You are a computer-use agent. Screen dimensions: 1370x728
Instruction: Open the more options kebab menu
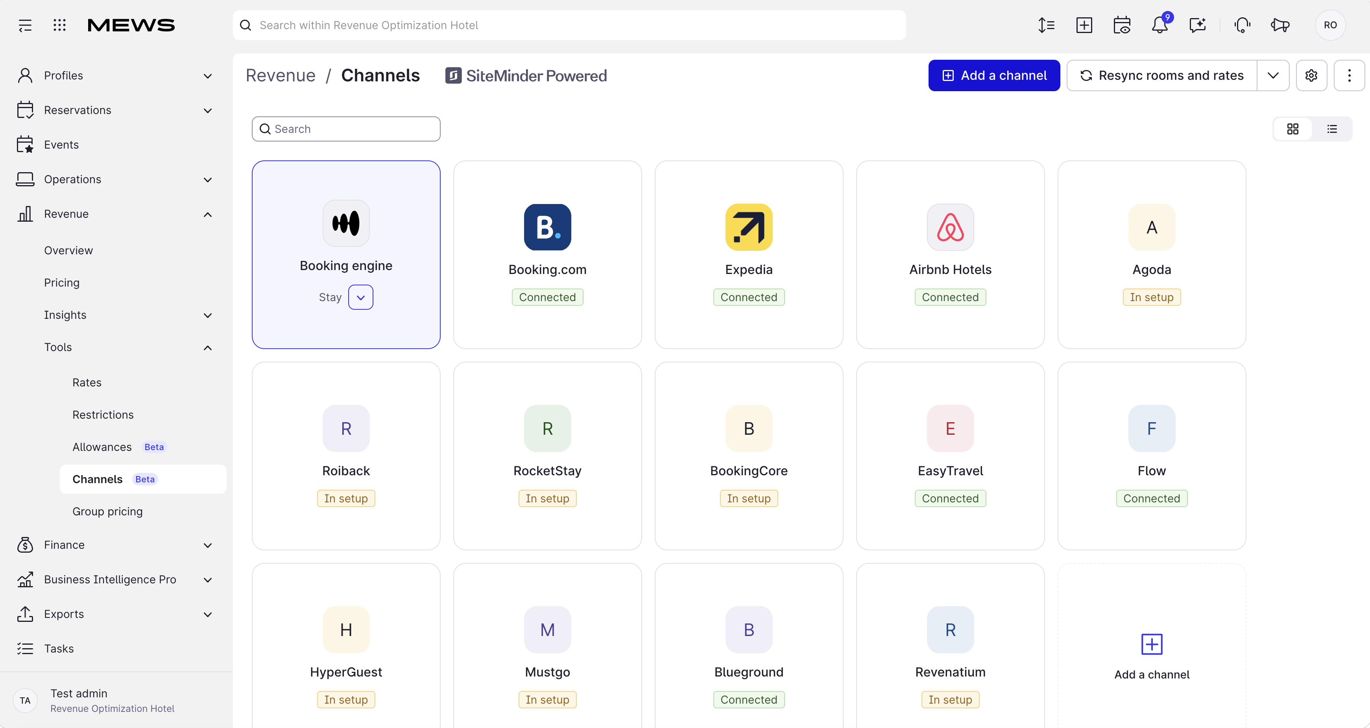1349,75
